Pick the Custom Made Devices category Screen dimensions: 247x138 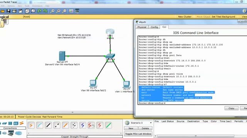coord(11,133)
